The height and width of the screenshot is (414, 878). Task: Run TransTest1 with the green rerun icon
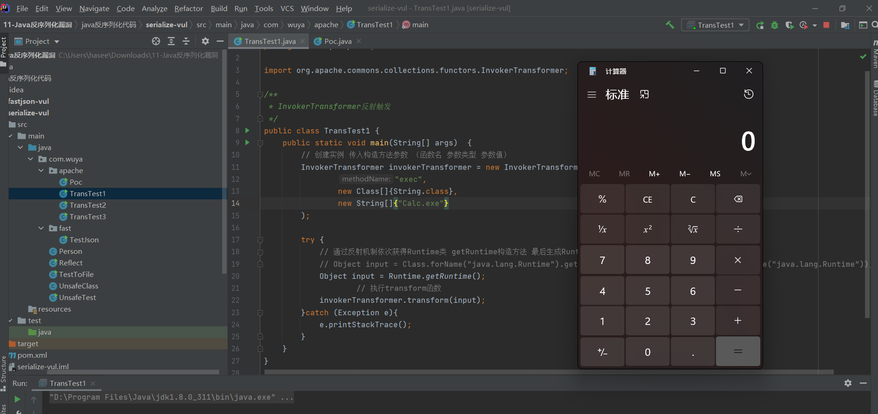(x=760, y=25)
